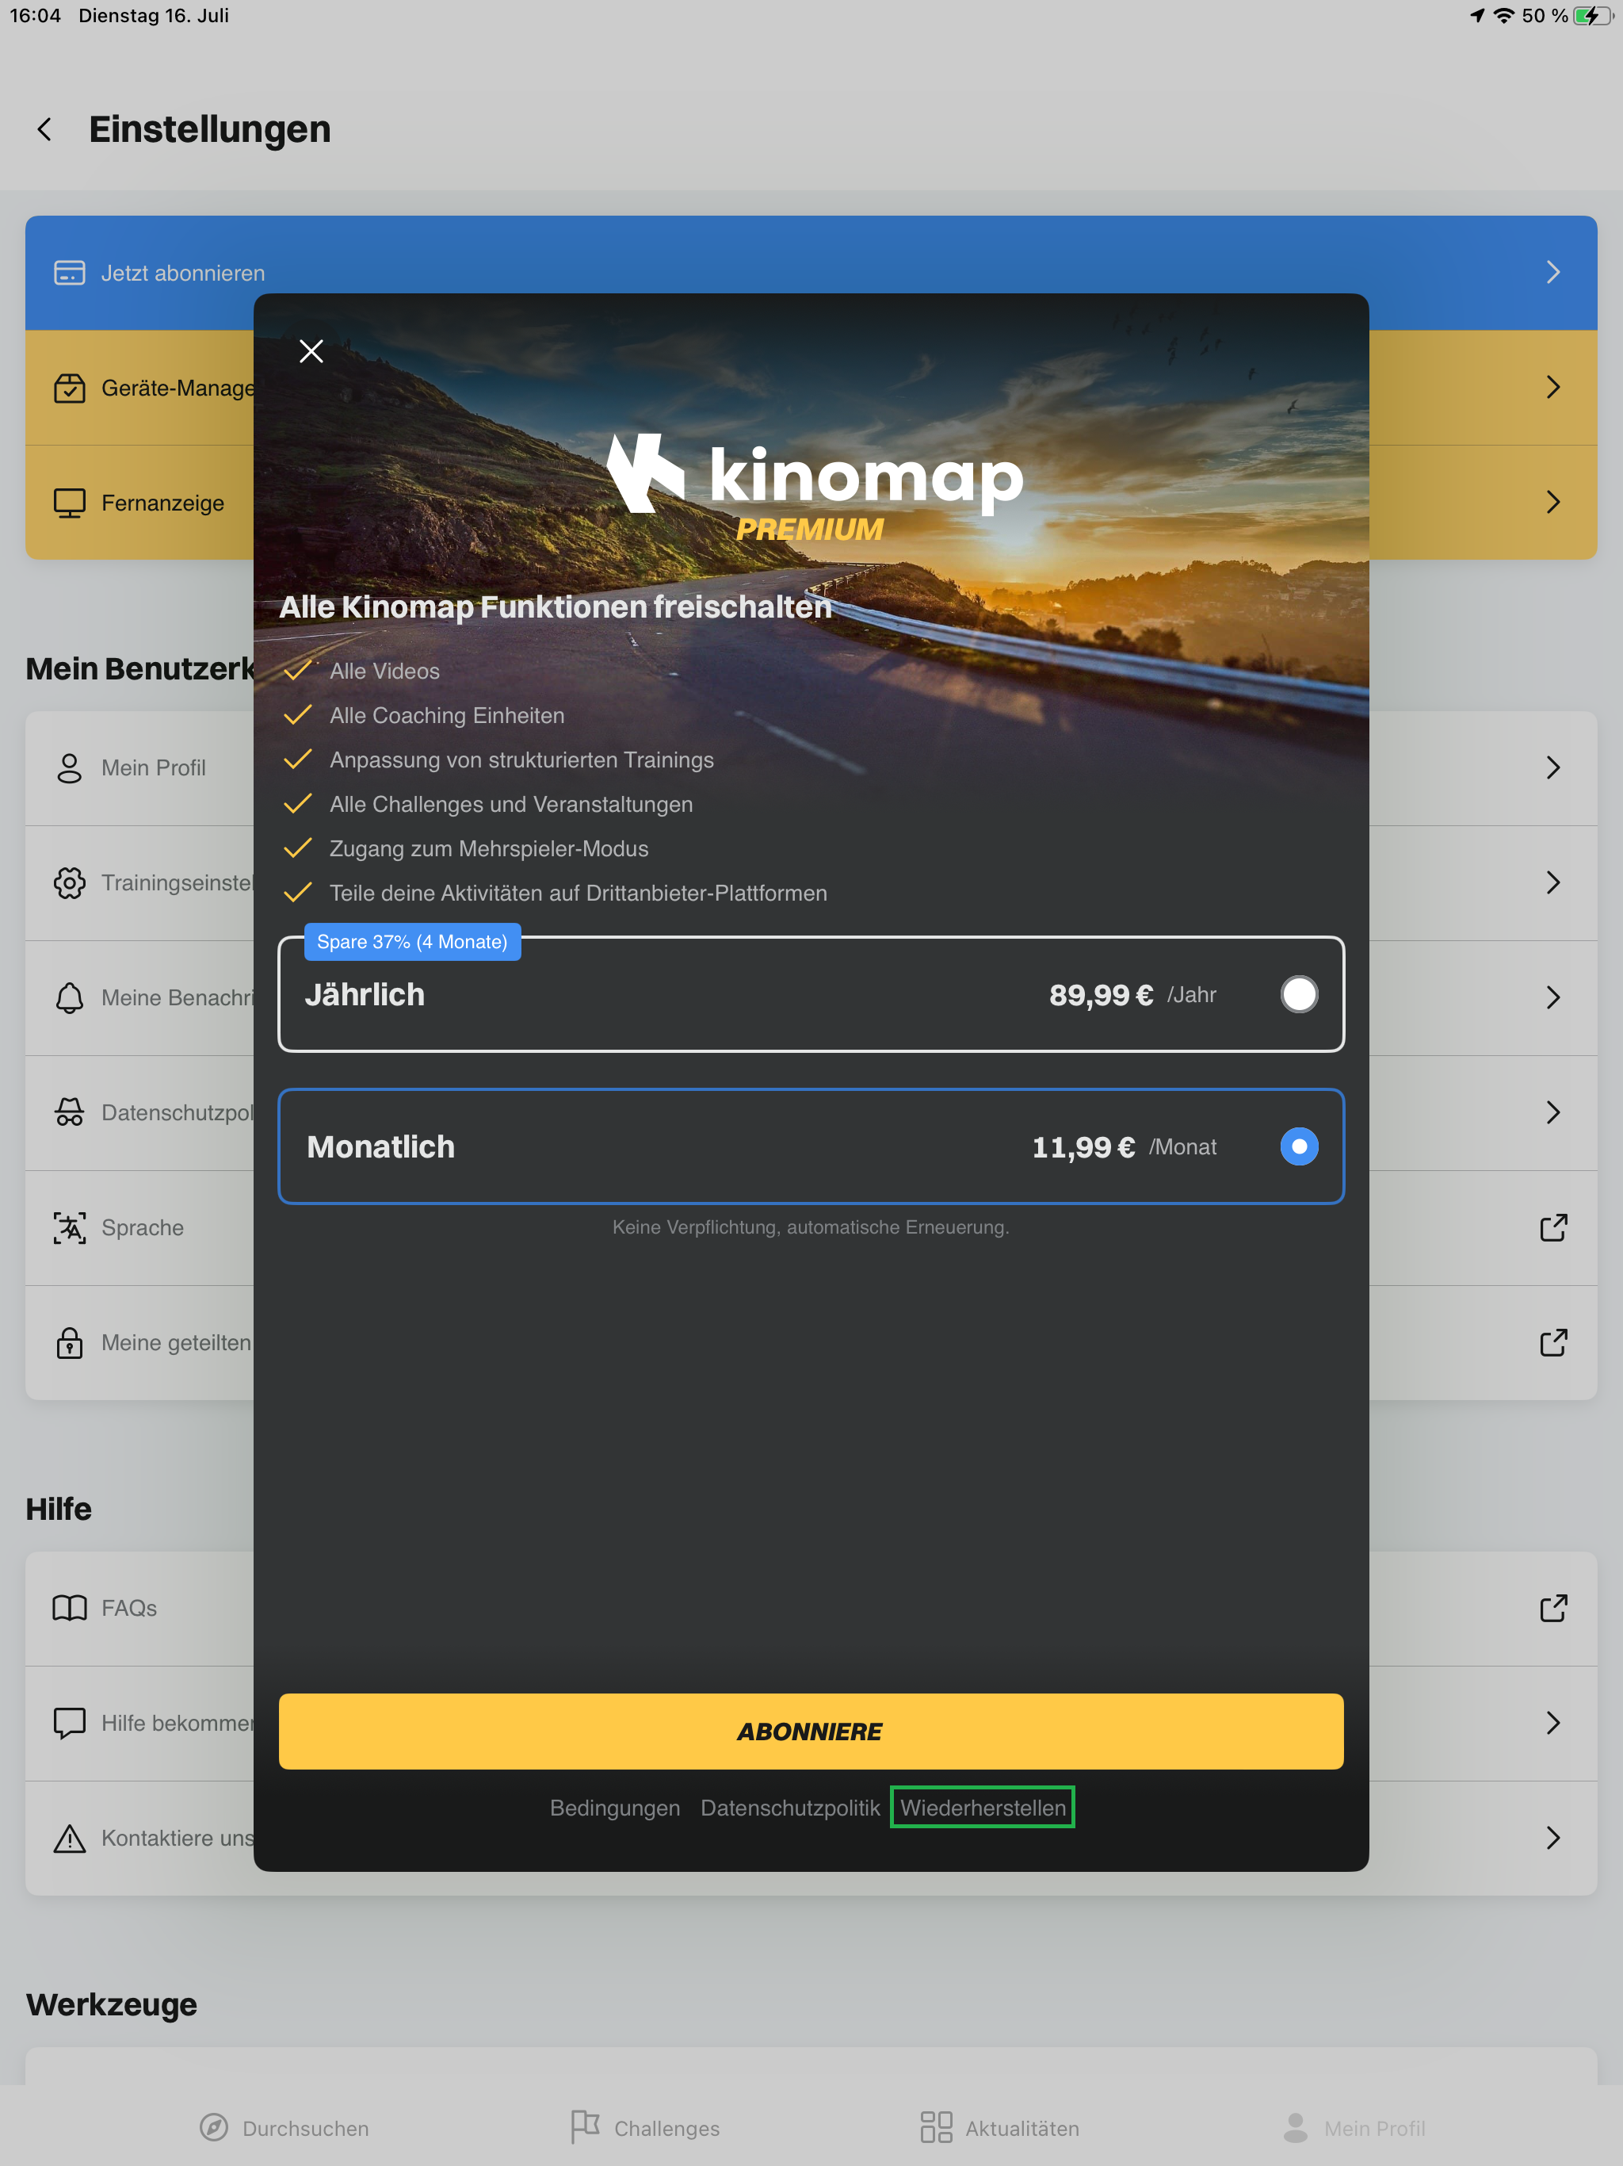Viewport: 1623px width, 2166px height.
Task: Click 'Alle Coaching Einheiten' feature line
Action: pyautogui.click(x=447, y=716)
